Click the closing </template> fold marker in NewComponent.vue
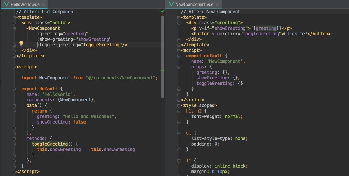The image size is (349, 176). pos(179,45)
